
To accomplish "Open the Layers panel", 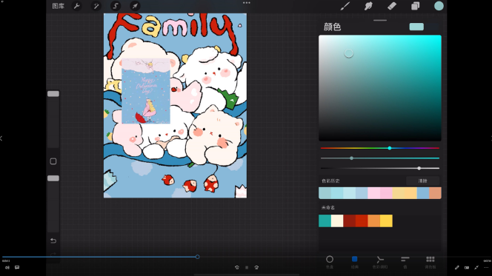I will [416, 6].
